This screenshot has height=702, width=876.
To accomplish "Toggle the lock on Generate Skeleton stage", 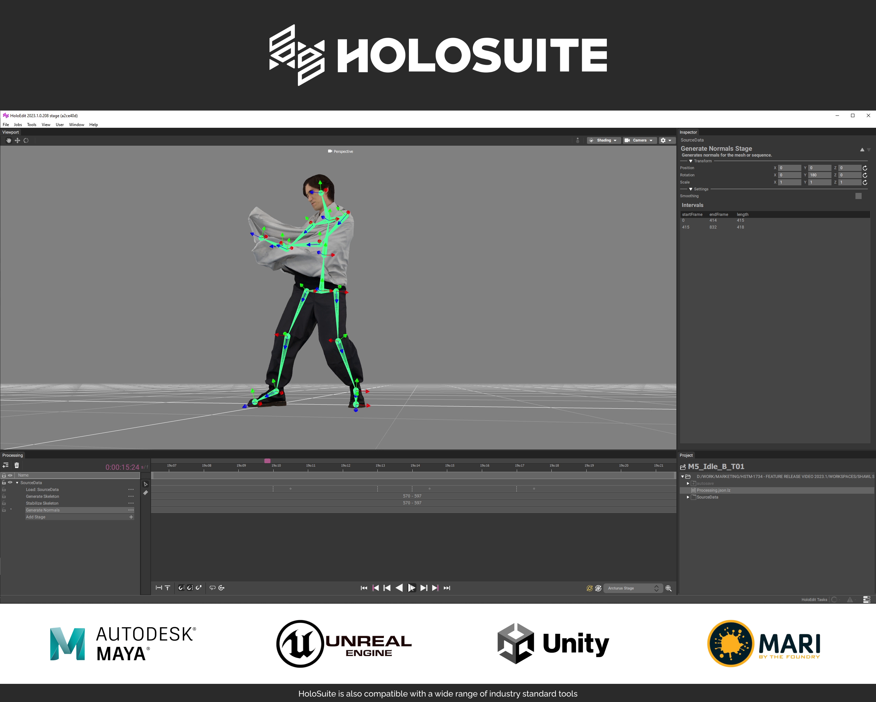I will click(x=4, y=496).
